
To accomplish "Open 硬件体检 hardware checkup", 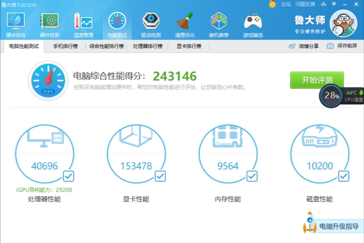I will point(15,25).
